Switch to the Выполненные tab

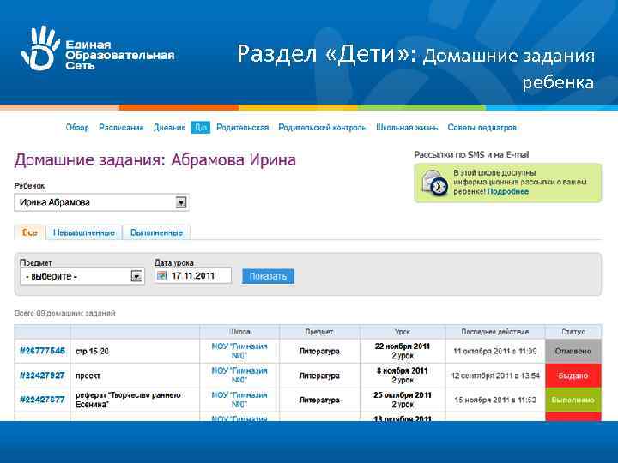pos(156,232)
